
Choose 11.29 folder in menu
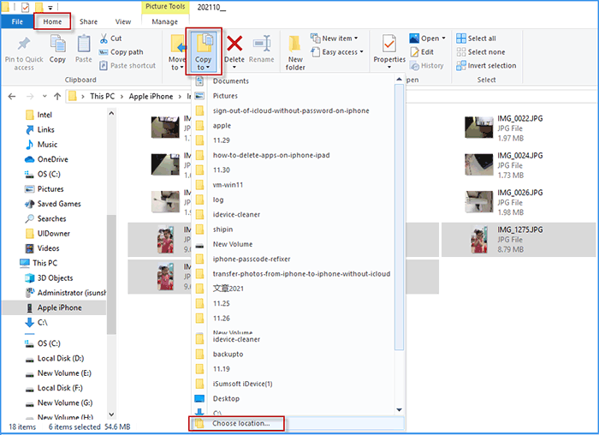221,140
